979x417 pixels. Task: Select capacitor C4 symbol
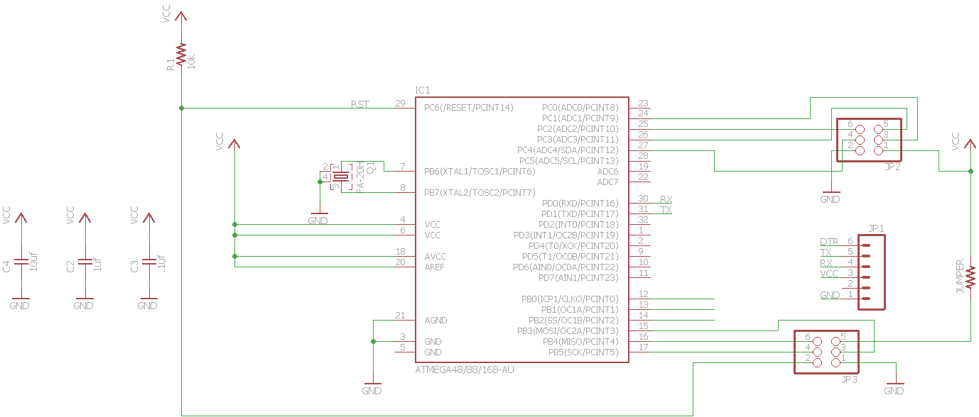coord(21,262)
